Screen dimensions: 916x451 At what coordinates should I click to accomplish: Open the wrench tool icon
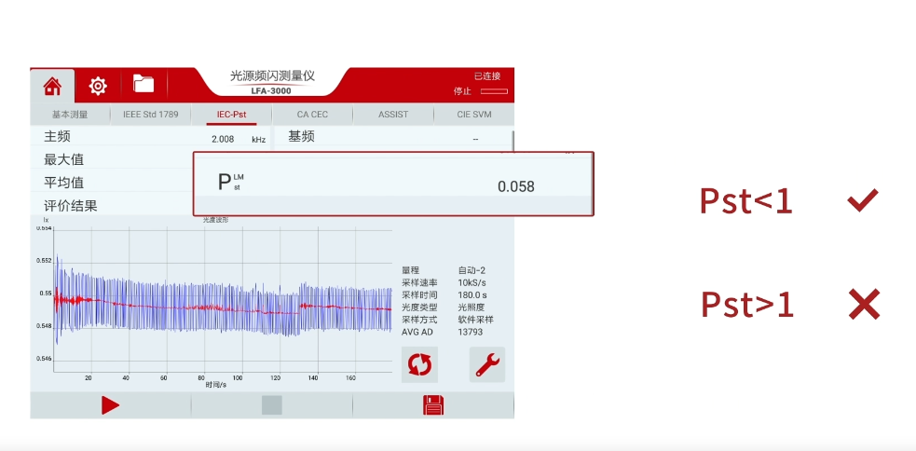click(486, 365)
